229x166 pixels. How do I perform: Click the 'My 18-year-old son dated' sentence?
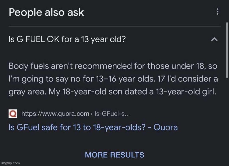pos(132,92)
